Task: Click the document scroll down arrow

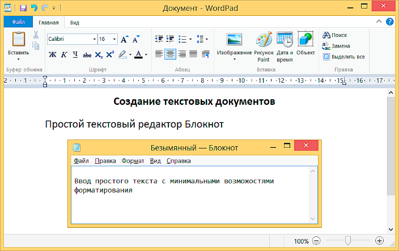Action: click(x=391, y=229)
